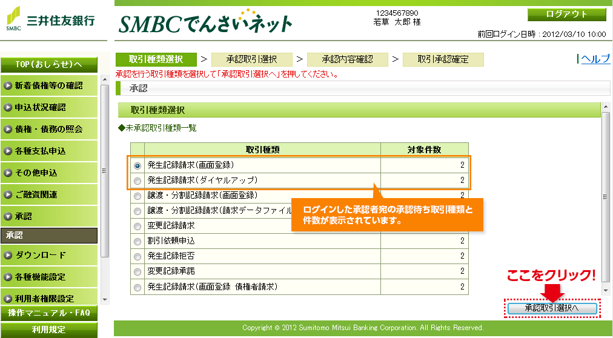Viewport: 613px width, 338px height.
Task: Open 債権・債務の照会 menu
Action: (49, 130)
